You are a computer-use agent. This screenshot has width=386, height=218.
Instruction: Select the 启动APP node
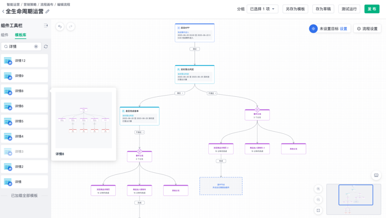[195, 33]
